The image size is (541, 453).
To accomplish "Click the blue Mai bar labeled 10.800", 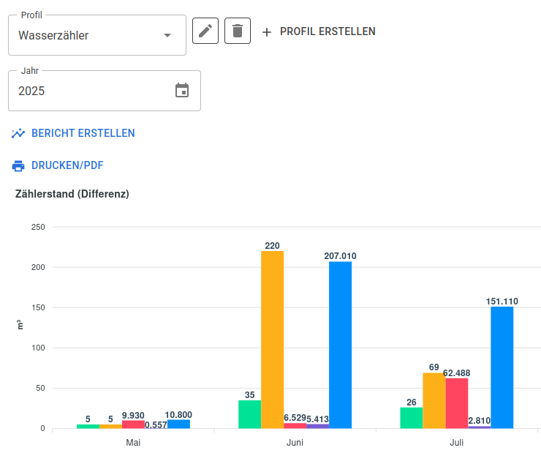I will 178,424.
